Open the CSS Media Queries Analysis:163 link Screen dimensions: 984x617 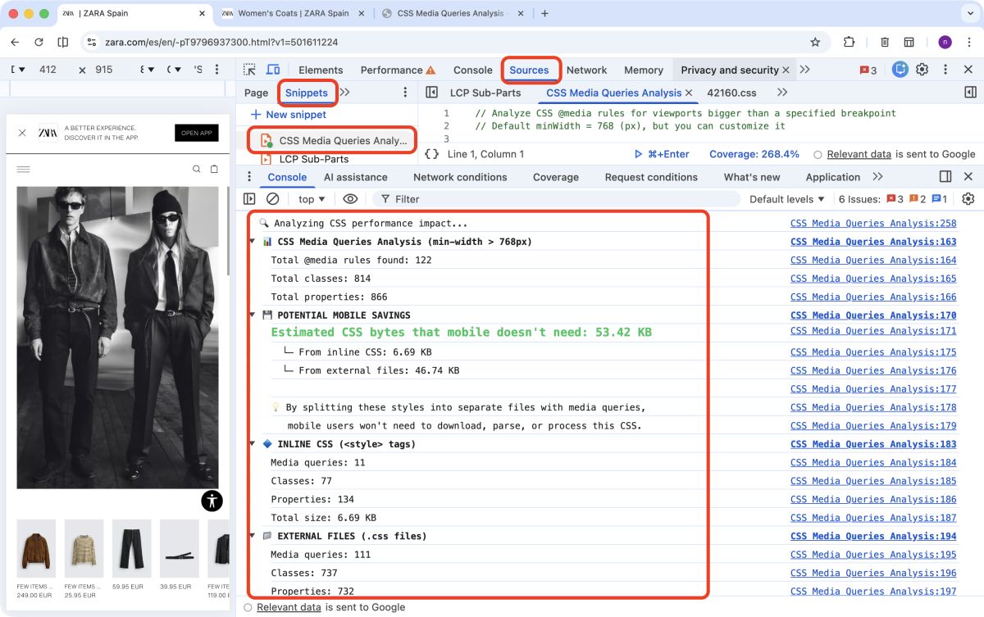coord(872,241)
